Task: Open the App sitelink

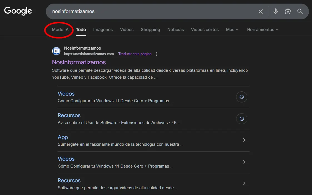Action: point(63,137)
